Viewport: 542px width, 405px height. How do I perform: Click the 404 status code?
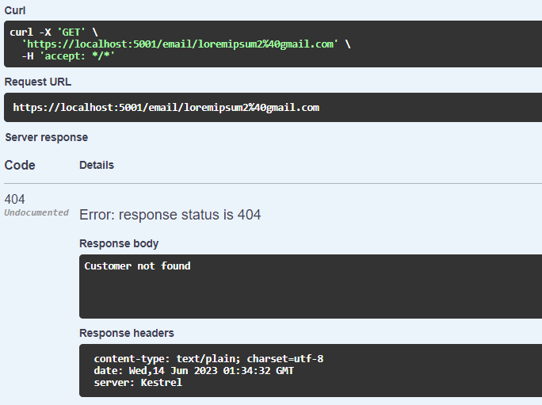(x=14, y=199)
